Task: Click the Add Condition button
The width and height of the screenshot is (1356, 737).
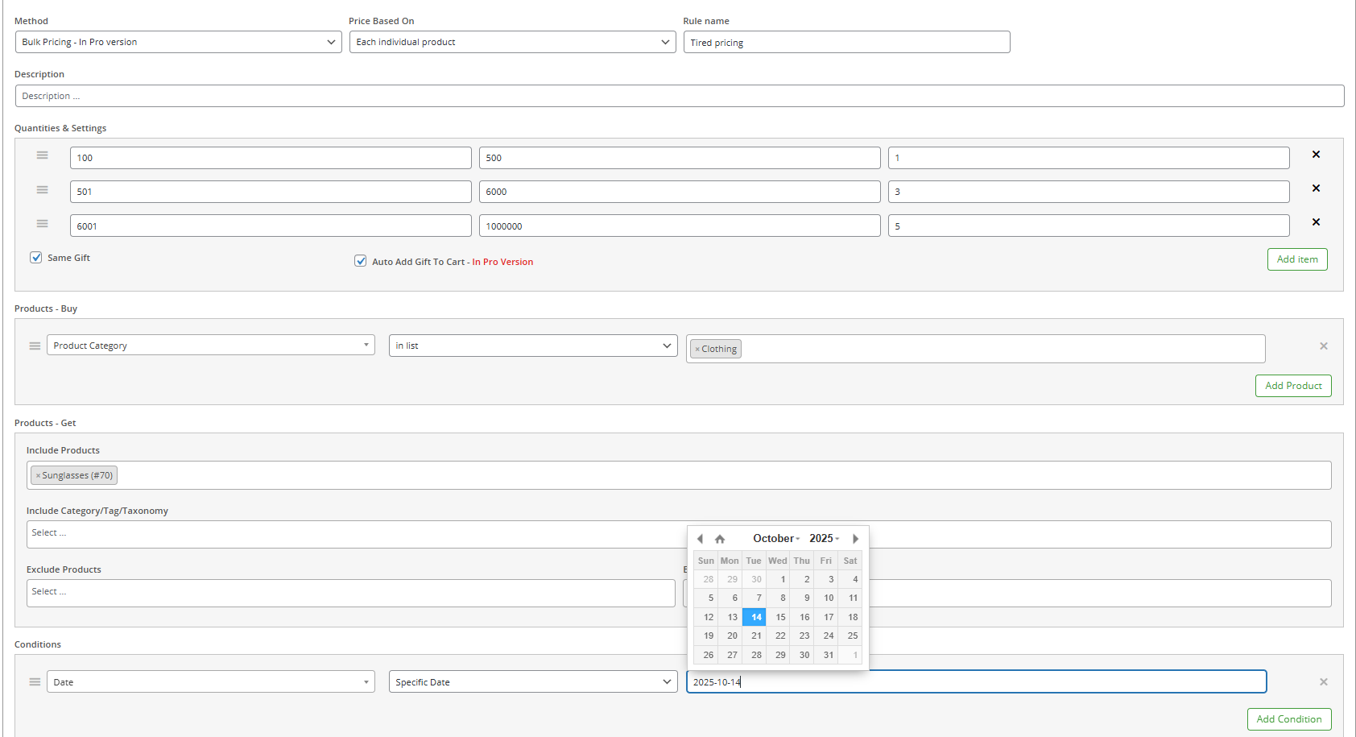Action: tap(1288, 719)
